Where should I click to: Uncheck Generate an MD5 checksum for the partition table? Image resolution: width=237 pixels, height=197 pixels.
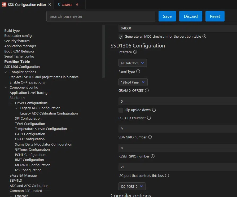(x=121, y=37)
